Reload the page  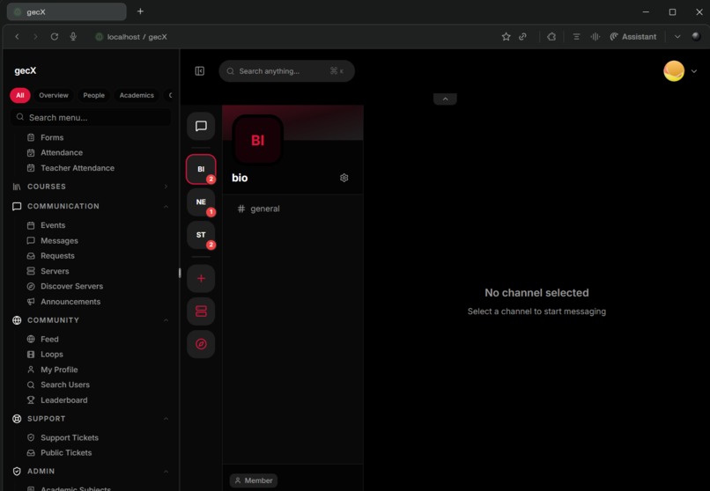pyautogui.click(x=55, y=37)
